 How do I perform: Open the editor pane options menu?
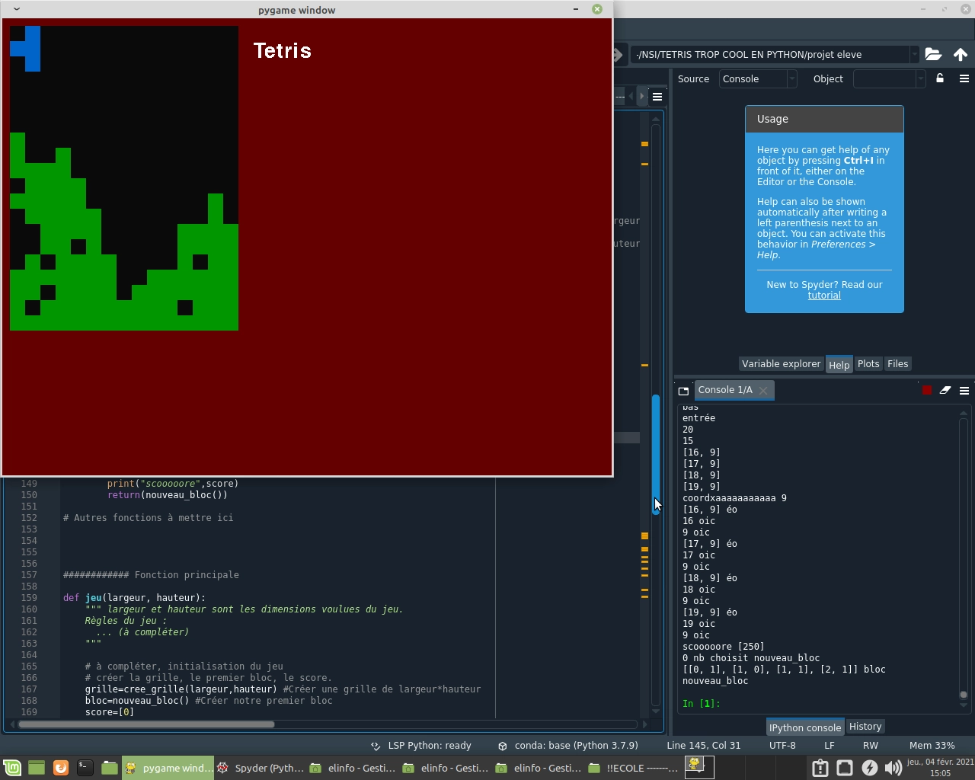pyautogui.click(x=657, y=97)
